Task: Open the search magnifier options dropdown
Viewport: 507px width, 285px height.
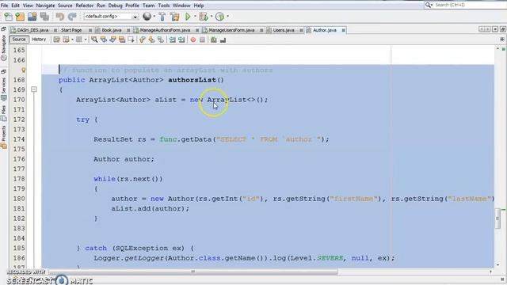Action: click(x=429, y=5)
